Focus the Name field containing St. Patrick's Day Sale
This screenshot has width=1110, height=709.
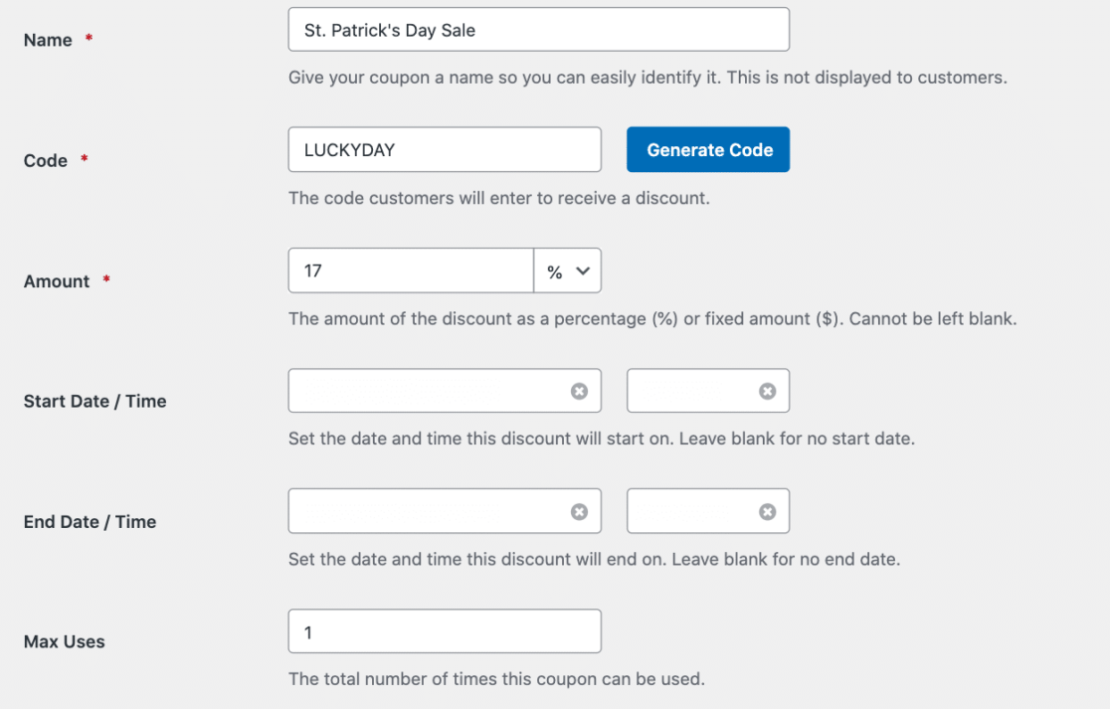pos(539,30)
